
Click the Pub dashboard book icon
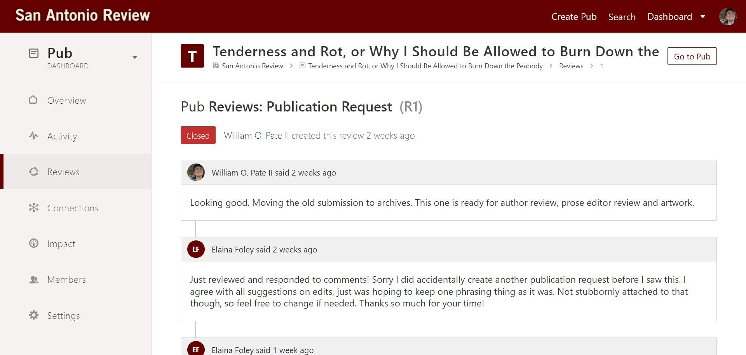(x=33, y=52)
